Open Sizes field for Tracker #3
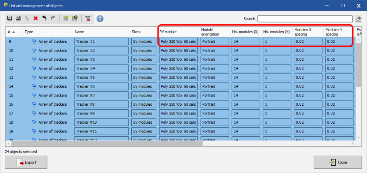The width and height of the screenshot is (367, 173). [144, 59]
